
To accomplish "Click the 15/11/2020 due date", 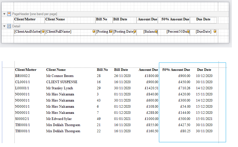I will (204, 94).
